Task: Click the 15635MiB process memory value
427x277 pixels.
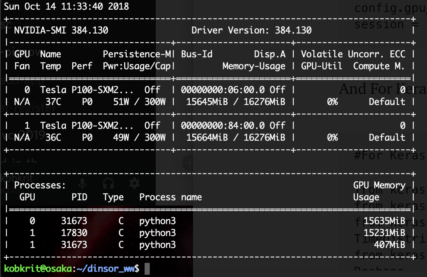Action: tap(384, 221)
